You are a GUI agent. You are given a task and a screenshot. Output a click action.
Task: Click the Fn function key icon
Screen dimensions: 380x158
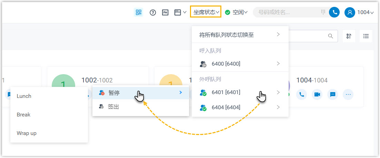pyautogui.click(x=165, y=12)
